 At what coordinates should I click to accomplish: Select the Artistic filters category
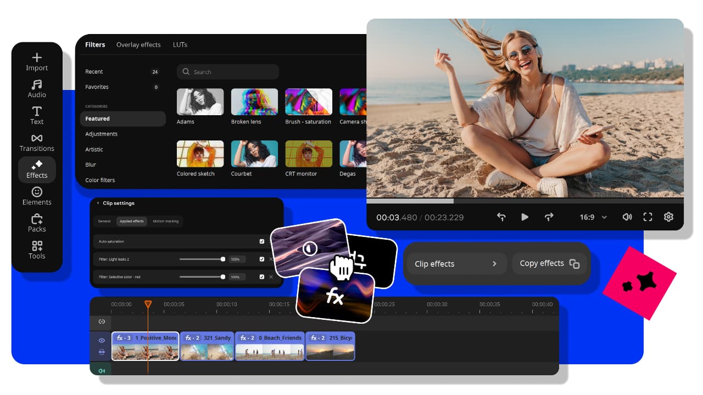pyautogui.click(x=94, y=149)
